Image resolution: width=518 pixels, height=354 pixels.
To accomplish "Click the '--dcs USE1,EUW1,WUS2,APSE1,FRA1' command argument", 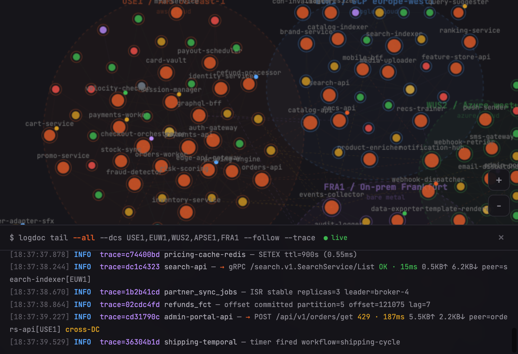I will [x=169, y=238].
